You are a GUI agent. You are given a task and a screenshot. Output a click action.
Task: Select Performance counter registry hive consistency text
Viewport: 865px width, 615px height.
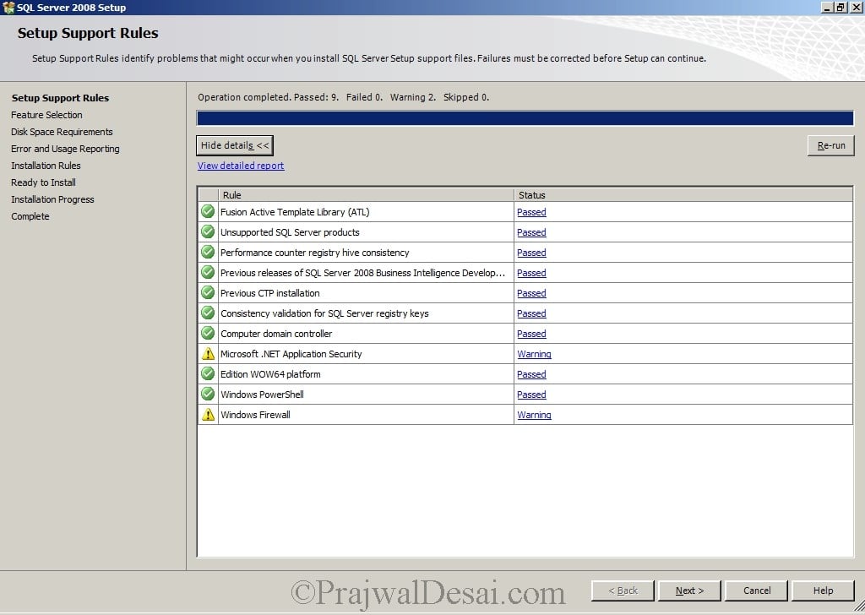click(x=314, y=253)
